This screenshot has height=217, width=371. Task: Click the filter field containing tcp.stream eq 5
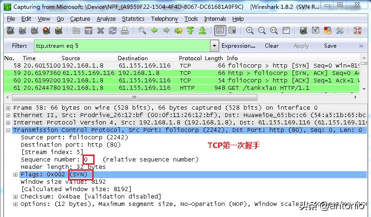[x=122, y=45]
